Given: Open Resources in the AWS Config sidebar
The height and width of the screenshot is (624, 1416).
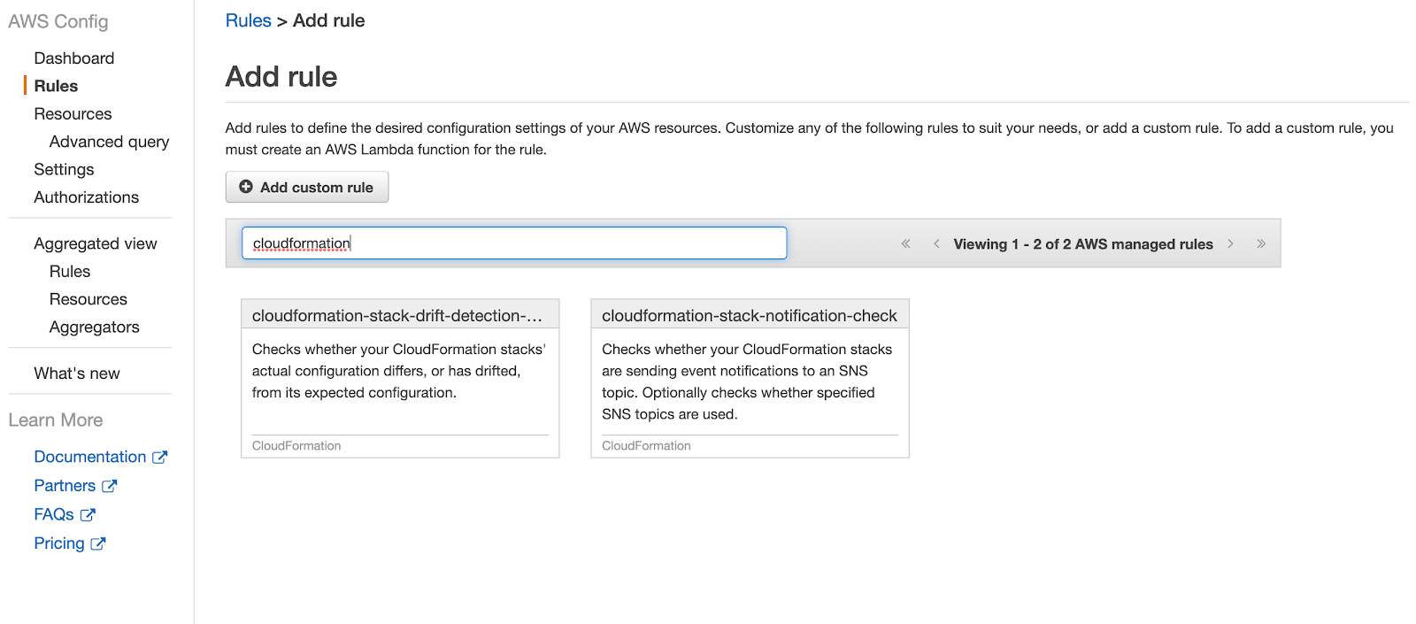Looking at the screenshot, I should pos(73,114).
